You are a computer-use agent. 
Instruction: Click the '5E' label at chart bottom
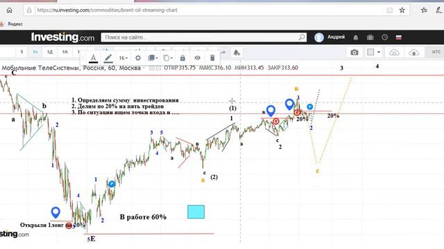(x=91, y=239)
